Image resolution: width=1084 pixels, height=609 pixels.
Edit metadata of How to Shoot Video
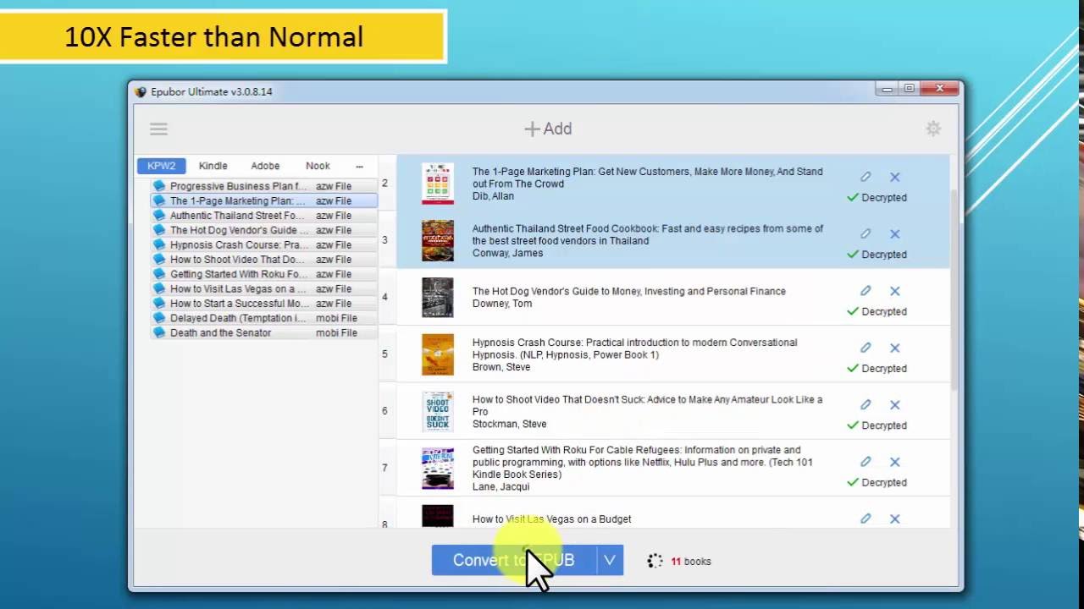866,404
